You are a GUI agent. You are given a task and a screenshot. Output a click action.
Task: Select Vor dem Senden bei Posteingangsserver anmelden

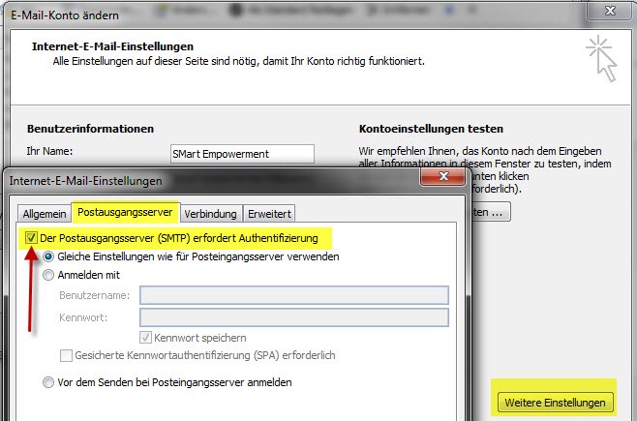(x=48, y=382)
